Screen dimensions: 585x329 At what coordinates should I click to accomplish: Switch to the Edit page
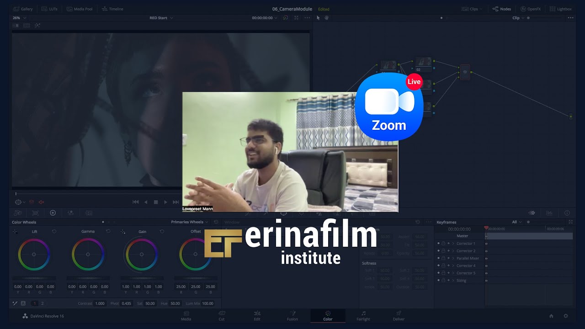click(x=257, y=315)
